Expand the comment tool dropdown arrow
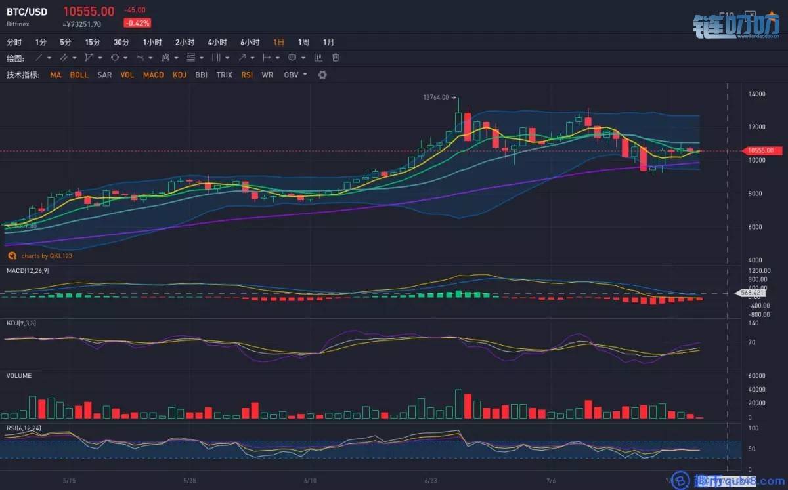Screen dimensions: 788x490 (303, 58)
